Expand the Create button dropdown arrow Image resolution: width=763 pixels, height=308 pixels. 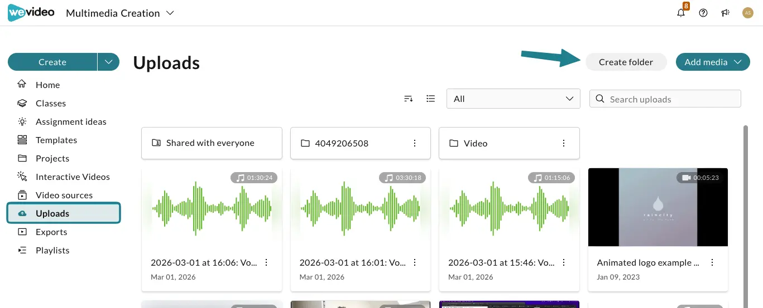click(x=108, y=62)
